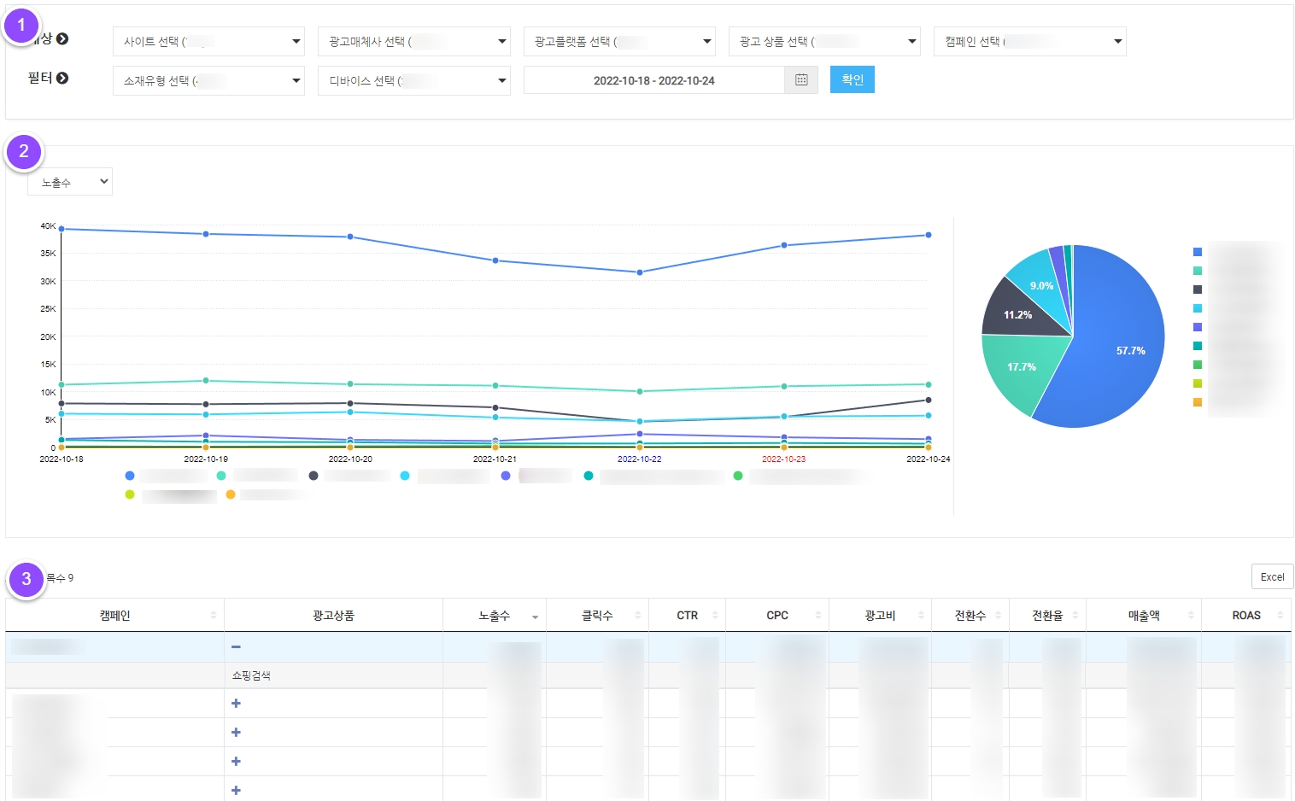The image size is (1295, 801).
Task: Toggle the yellow-green series legend dot below chart
Action: [130, 494]
